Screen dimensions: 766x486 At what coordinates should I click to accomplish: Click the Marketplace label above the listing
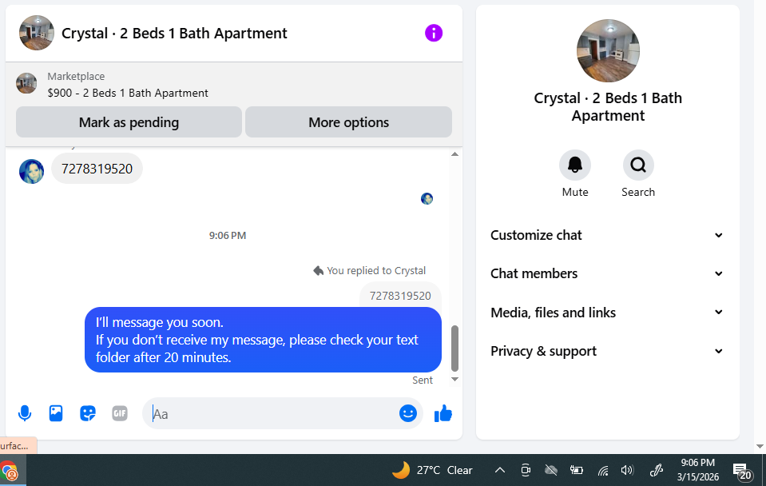tap(76, 76)
